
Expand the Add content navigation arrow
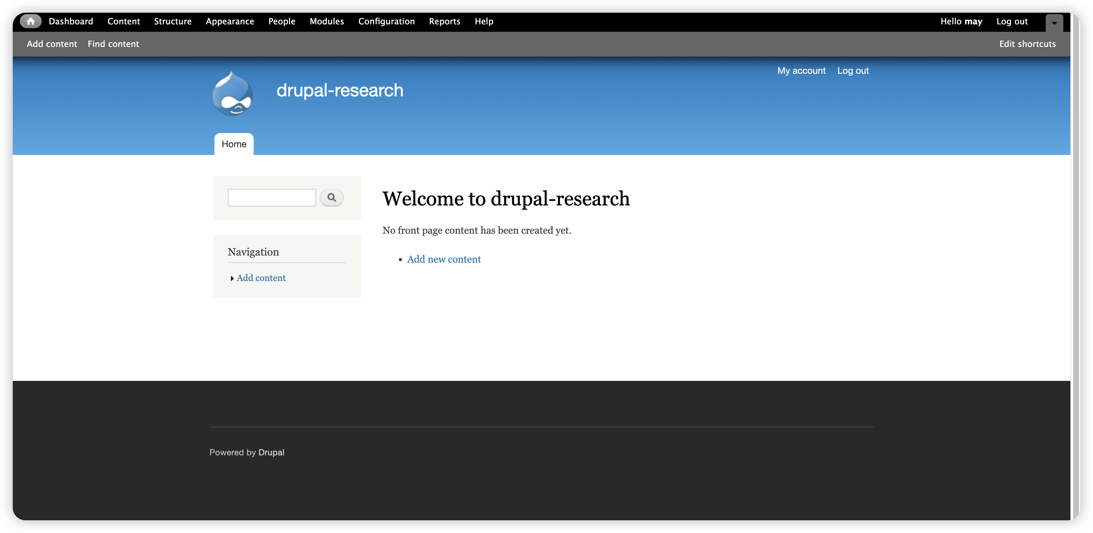point(232,279)
